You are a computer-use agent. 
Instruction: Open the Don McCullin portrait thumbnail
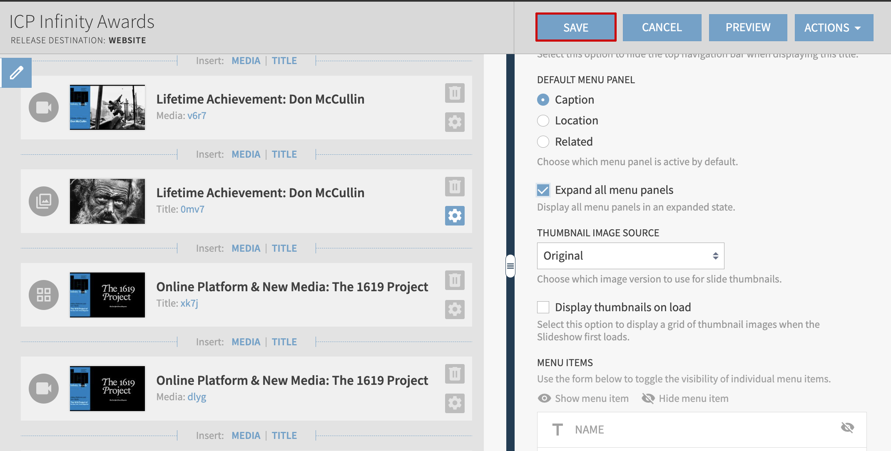coord(107,201)
